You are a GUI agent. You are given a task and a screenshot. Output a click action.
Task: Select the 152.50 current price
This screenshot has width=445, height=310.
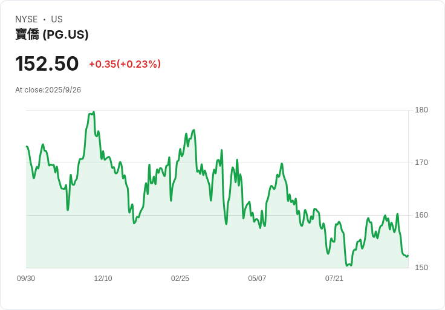(x=47, y=63)
